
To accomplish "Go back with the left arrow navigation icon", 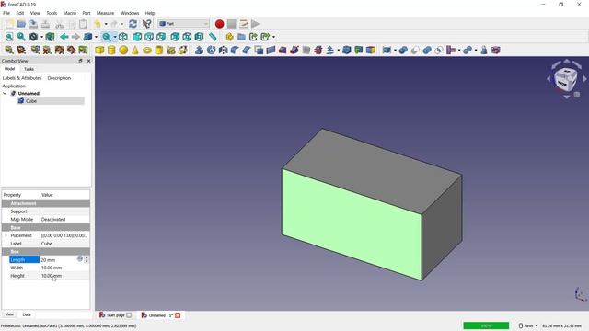I will tap(64, 37).
